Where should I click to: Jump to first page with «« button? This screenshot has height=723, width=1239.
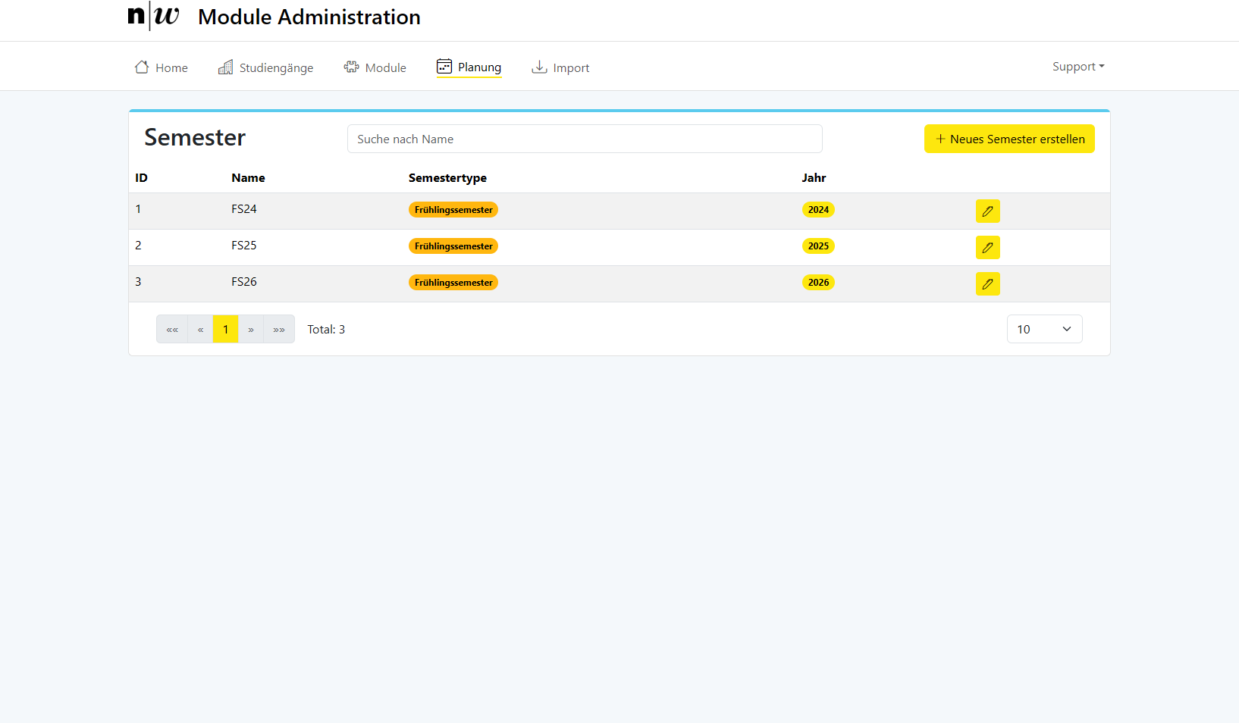172,329
